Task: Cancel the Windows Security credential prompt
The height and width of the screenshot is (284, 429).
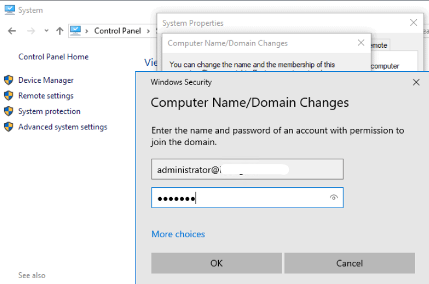Action: [x=350, y=263]
